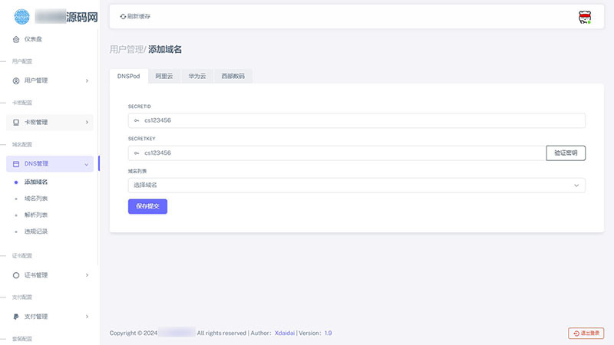Click the dashboard home icon in sidebar
Image resolution: width=614 pixels, height=345 pixels.
coord(16,39)
